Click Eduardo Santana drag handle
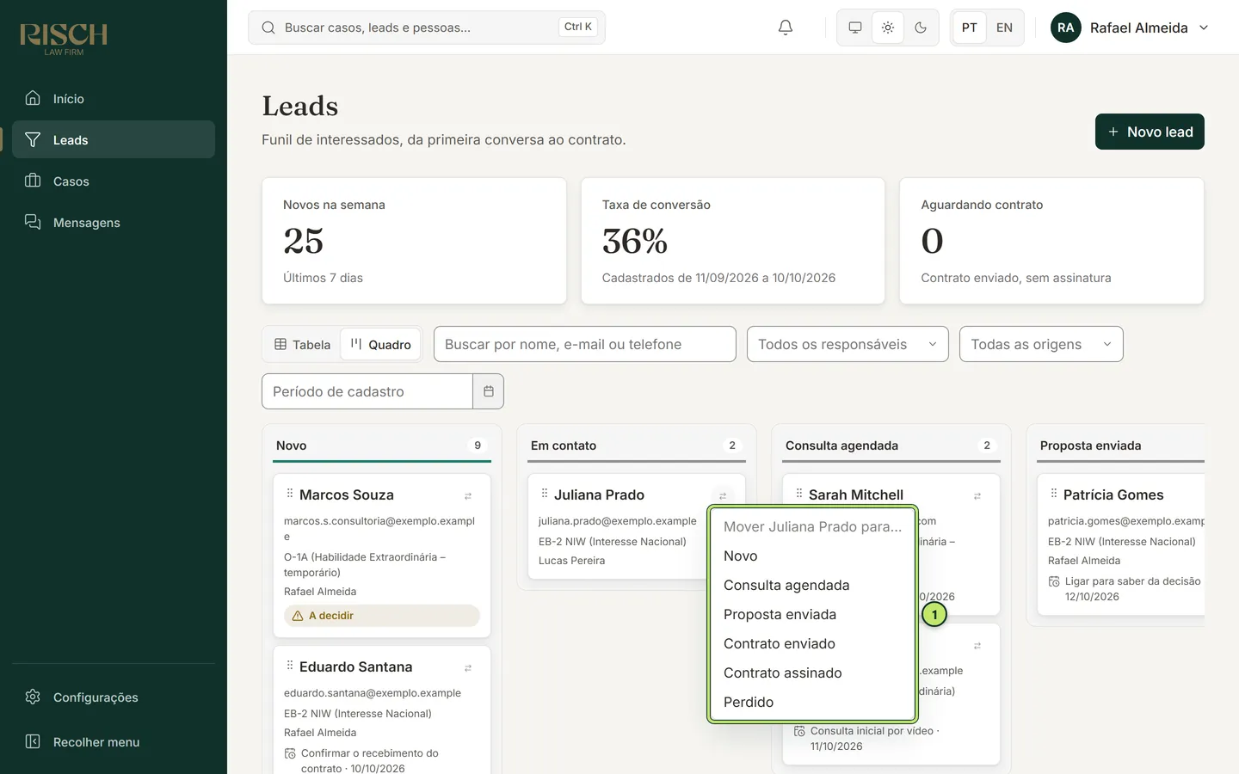 tap(289, 666)
